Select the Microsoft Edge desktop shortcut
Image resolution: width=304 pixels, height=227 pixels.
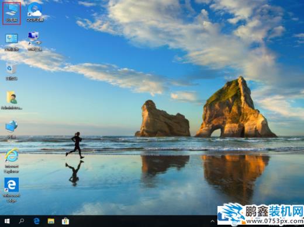[12, 190]
